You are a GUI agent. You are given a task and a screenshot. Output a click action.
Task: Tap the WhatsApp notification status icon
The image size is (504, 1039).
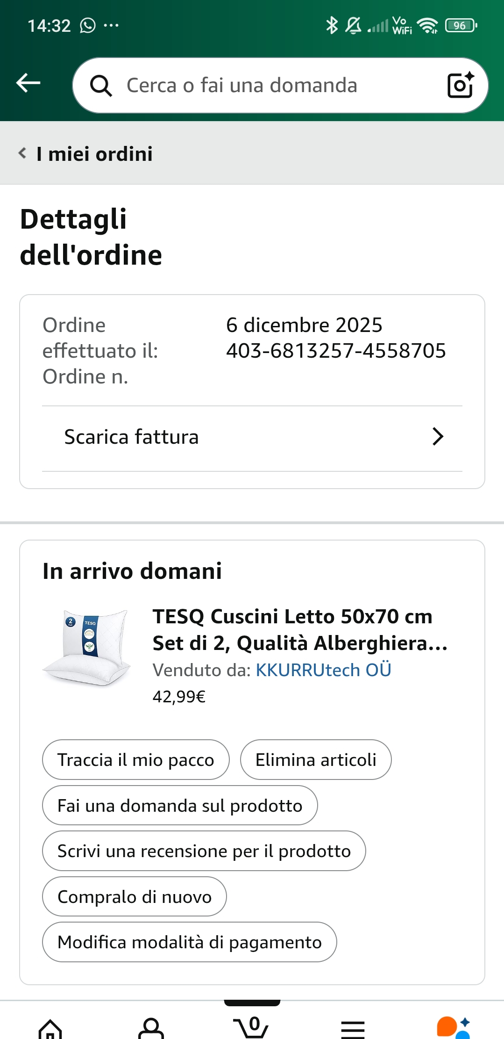[x=87, y=25]
